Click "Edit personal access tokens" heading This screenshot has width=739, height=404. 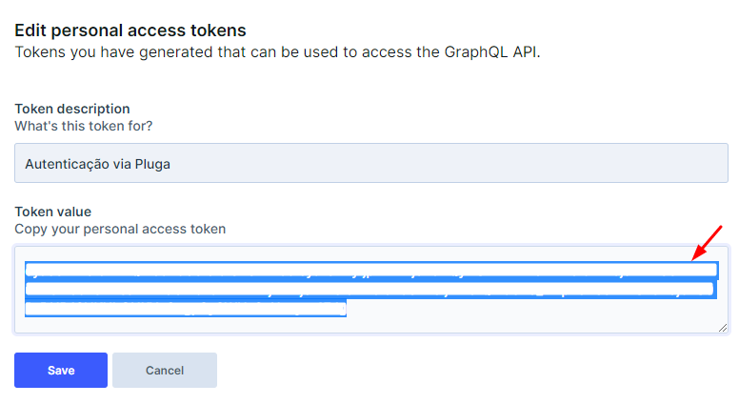[130, 30]
